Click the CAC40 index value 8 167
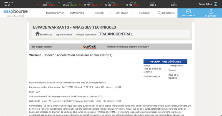 pyautogui.click(x=45, y=5)
